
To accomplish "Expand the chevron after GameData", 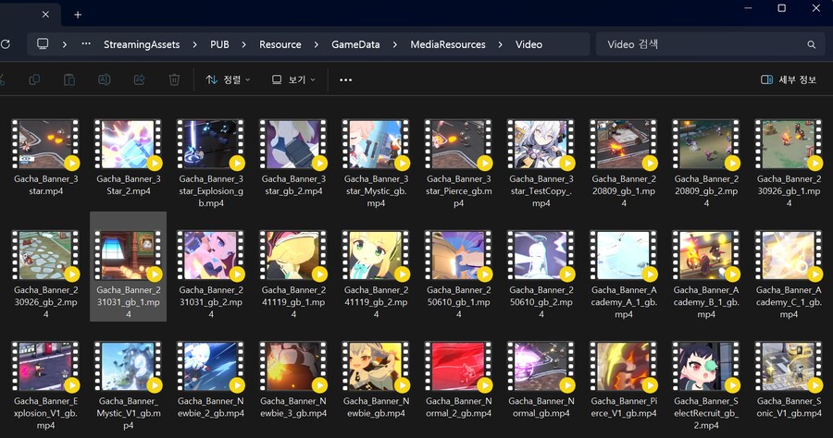I will (x=394, y=44).
